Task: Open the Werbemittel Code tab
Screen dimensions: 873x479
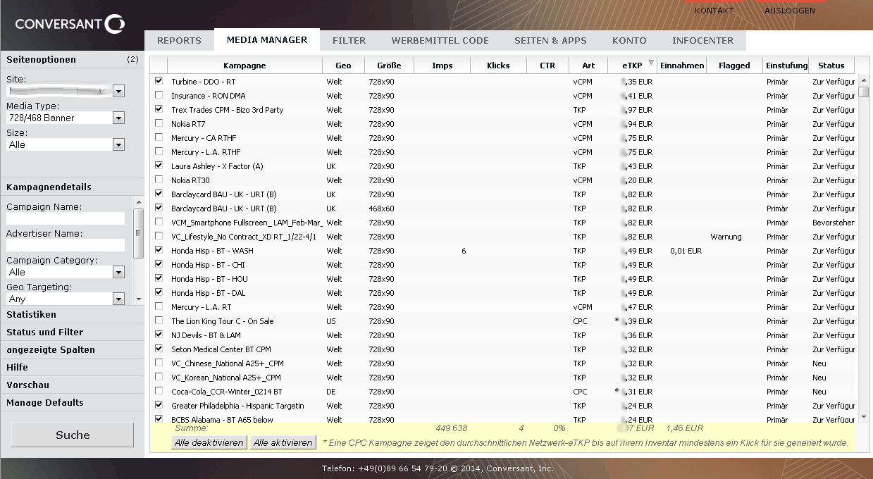Action: [440, 40]
